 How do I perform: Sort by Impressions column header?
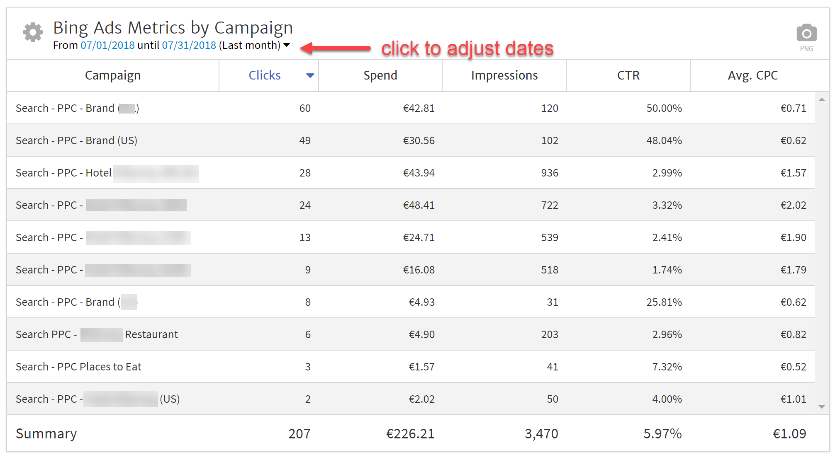[x=504, y=75]
